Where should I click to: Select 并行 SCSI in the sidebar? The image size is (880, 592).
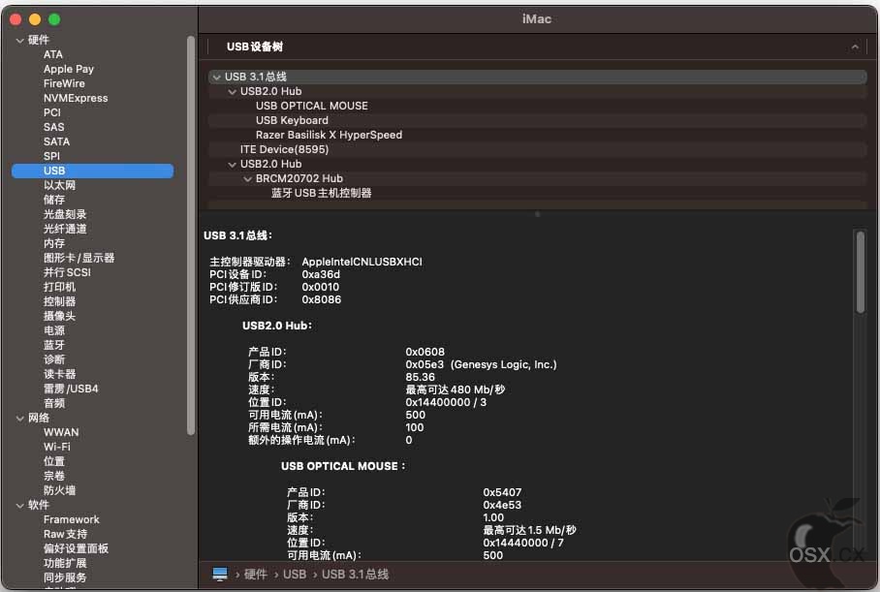click(67, 272)
